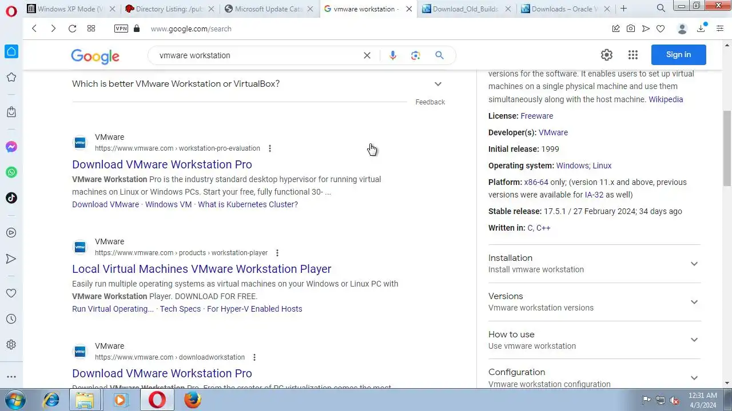The image size is (732, 411).
Task: Go forward with the arrow button
Action: pos(53,29)
